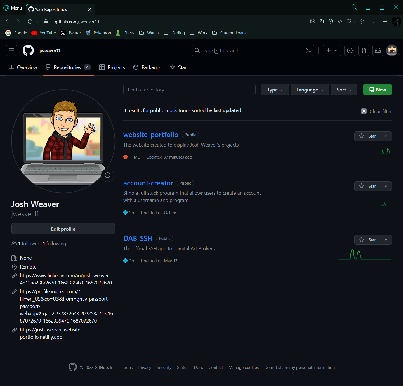Open the Manage cookies footer link
The height and width of the screenshot is (386, 403).
point(244,368)
